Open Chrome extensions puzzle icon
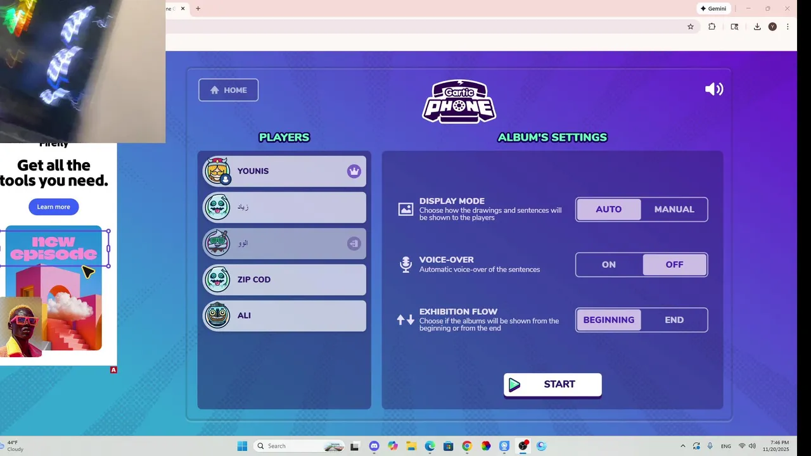 point(712,27)
